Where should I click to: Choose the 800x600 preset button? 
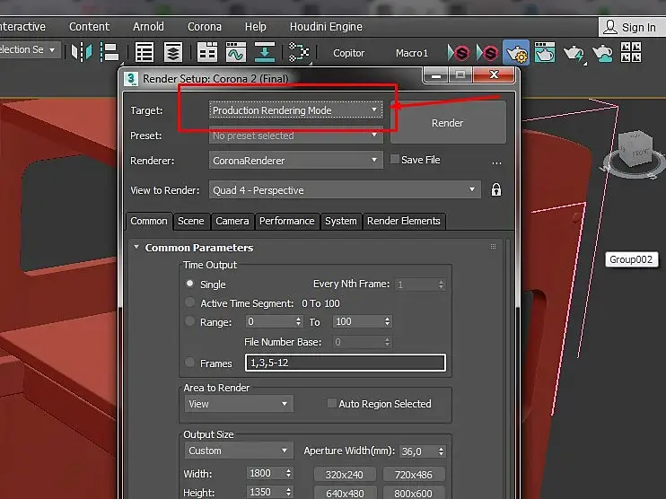pyautogui.click(x=414, y=494)
